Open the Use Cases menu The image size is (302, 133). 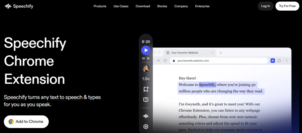click(121, 6)
